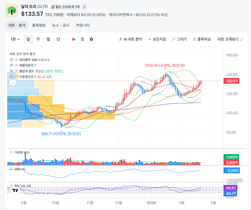Click the 필수 소비재 외 1개 category tag

pyautogui.click(x=65, y=7)
